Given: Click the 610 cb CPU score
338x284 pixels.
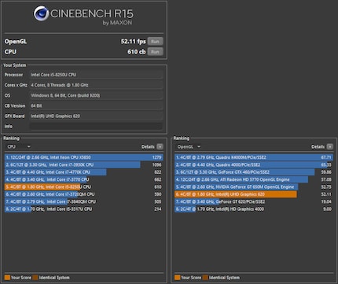Looking at the screenshot, I should pyautogui.click(x=137, y=52).
